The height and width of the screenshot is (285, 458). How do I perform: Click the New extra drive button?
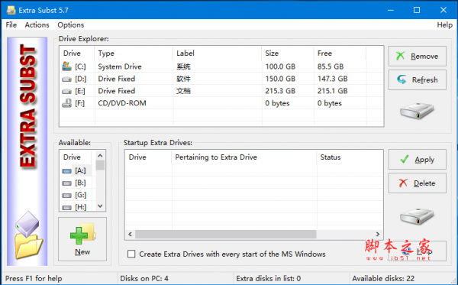click(82, 239)
